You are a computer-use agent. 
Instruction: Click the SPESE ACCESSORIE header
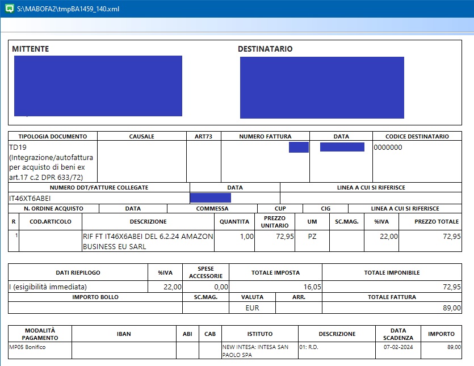click(x=206, y=272)
